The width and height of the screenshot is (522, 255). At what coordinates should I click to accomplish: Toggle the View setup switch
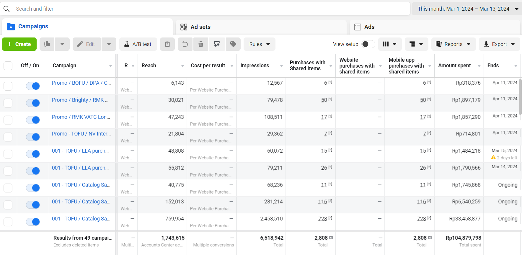click(368, 44)
